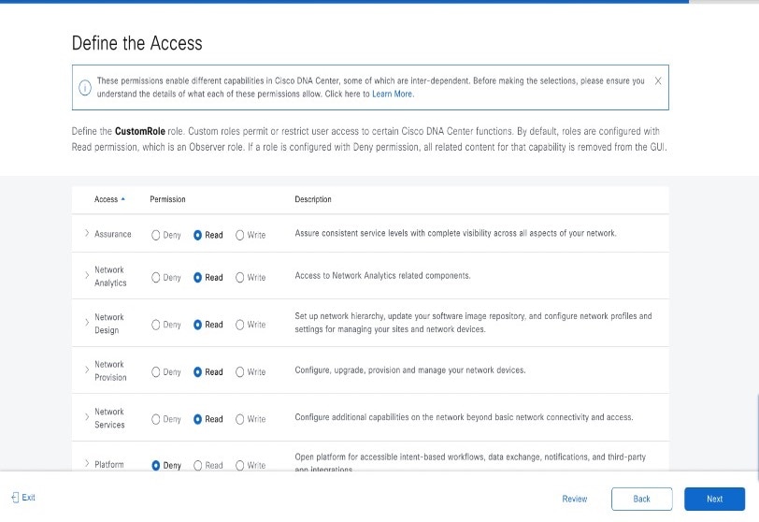Click the Permission column header
The height and width of the screenshot is (522, 759).
[x=167, y=199]
